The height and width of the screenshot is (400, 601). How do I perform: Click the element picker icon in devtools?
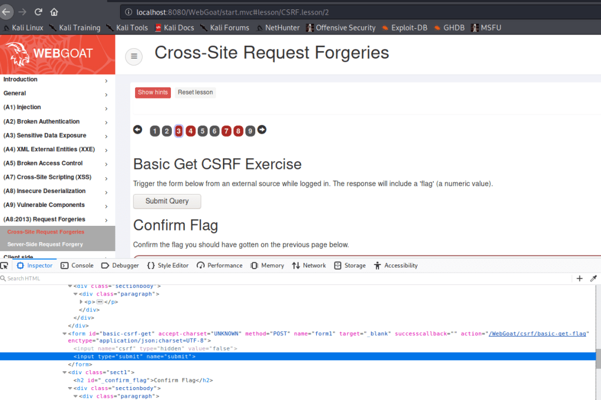(x=5, y=266)
